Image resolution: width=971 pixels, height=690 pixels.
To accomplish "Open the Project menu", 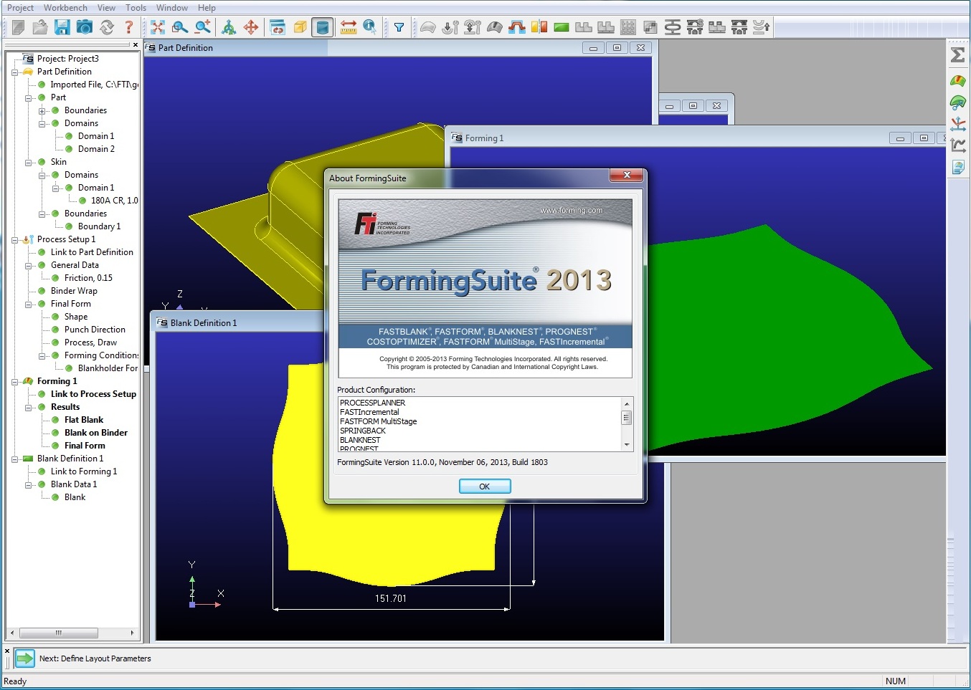I will [20, 7].
